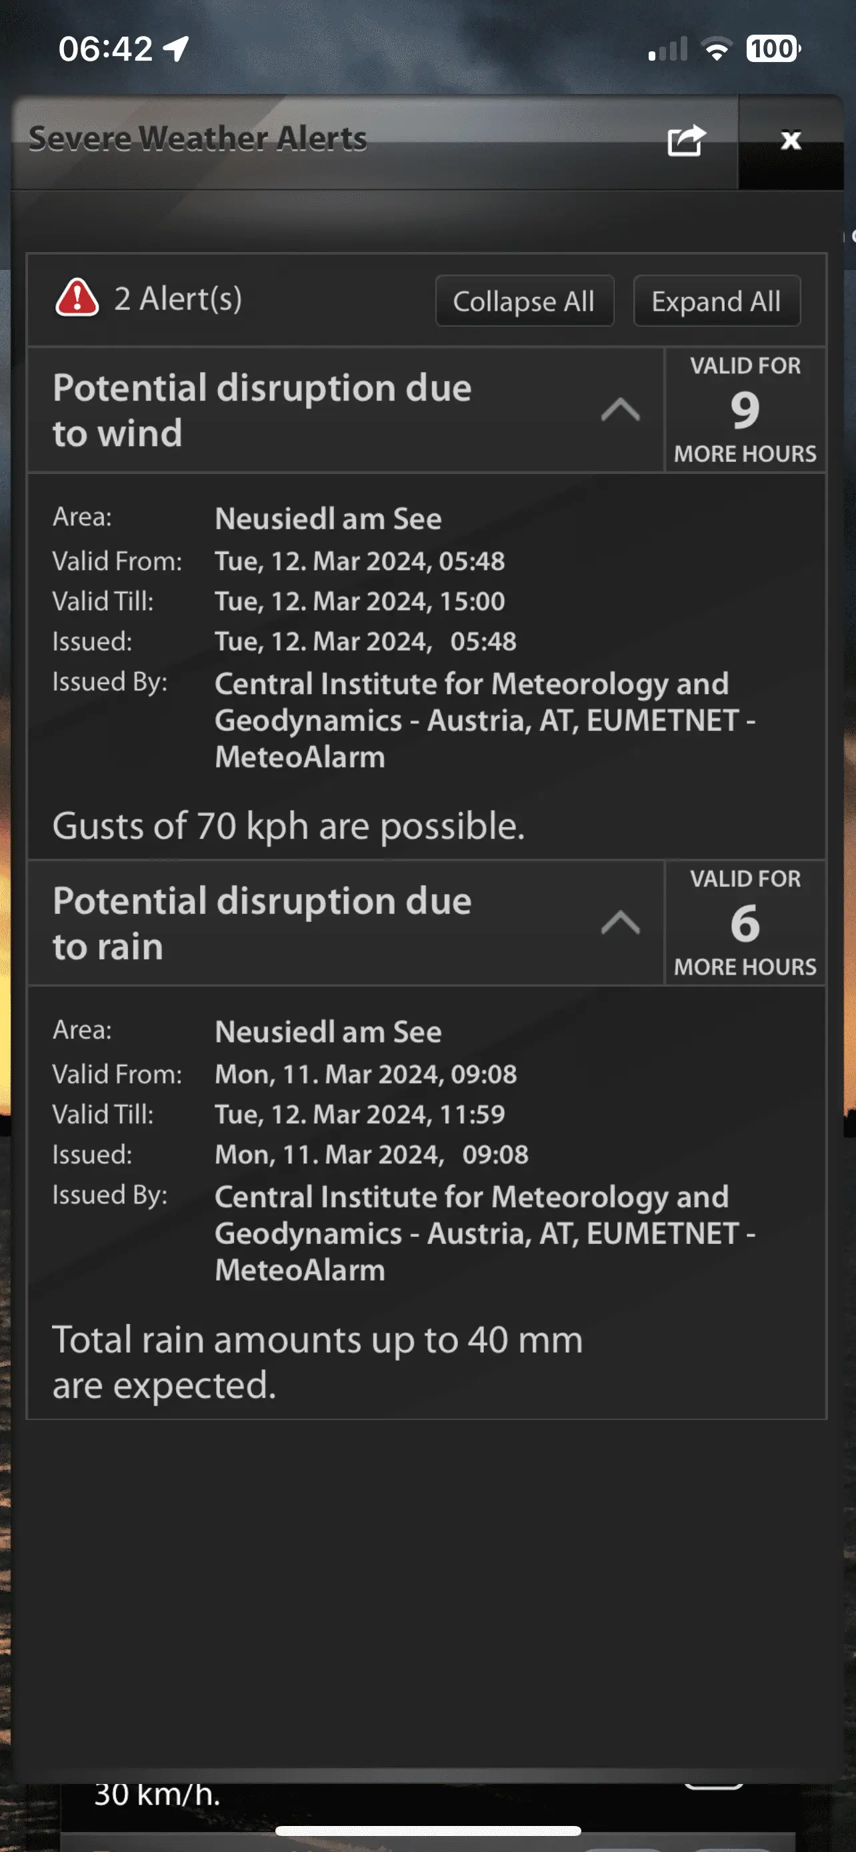Tap the location arrow beside the clock
Viewport: 856px width, 1852px height.
click(x=176, y=49)
